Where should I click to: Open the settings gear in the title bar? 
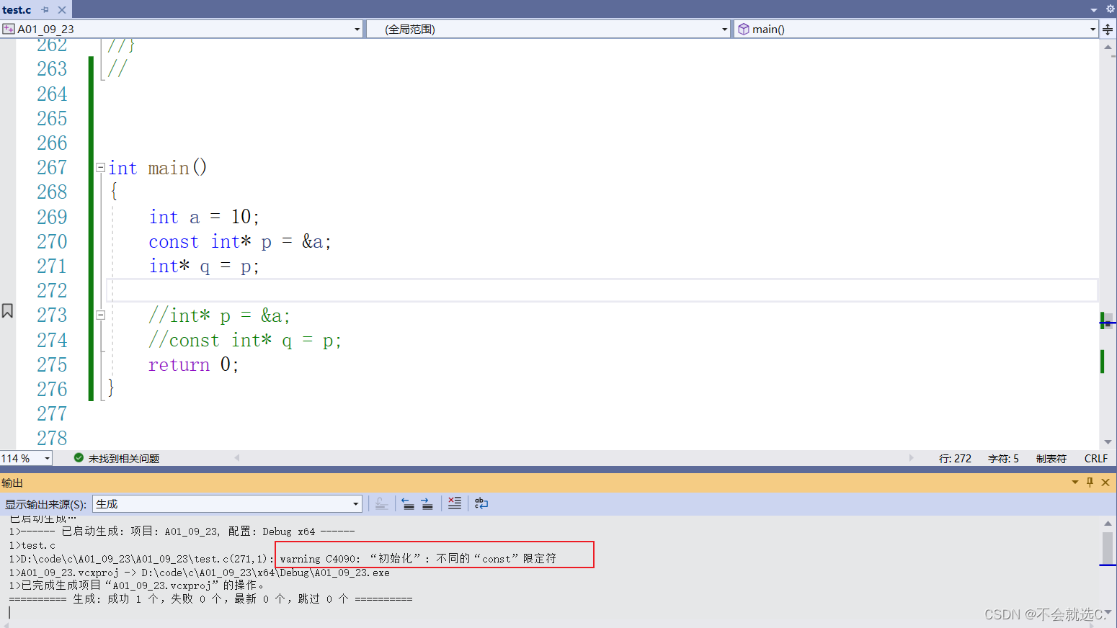1110,9
